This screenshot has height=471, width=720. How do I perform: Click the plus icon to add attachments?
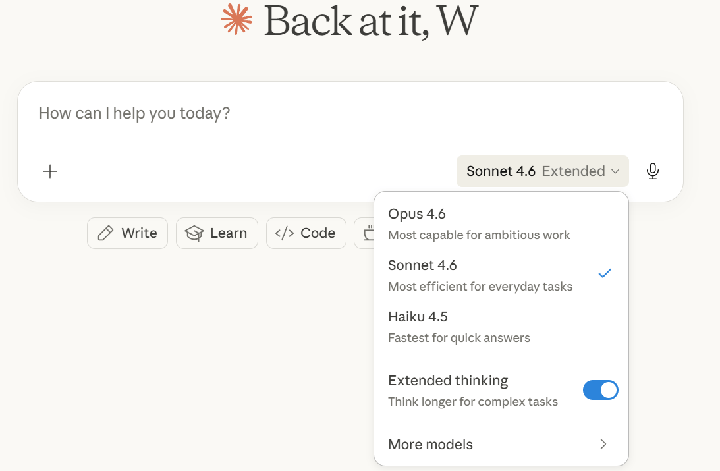tap(50, 171)
